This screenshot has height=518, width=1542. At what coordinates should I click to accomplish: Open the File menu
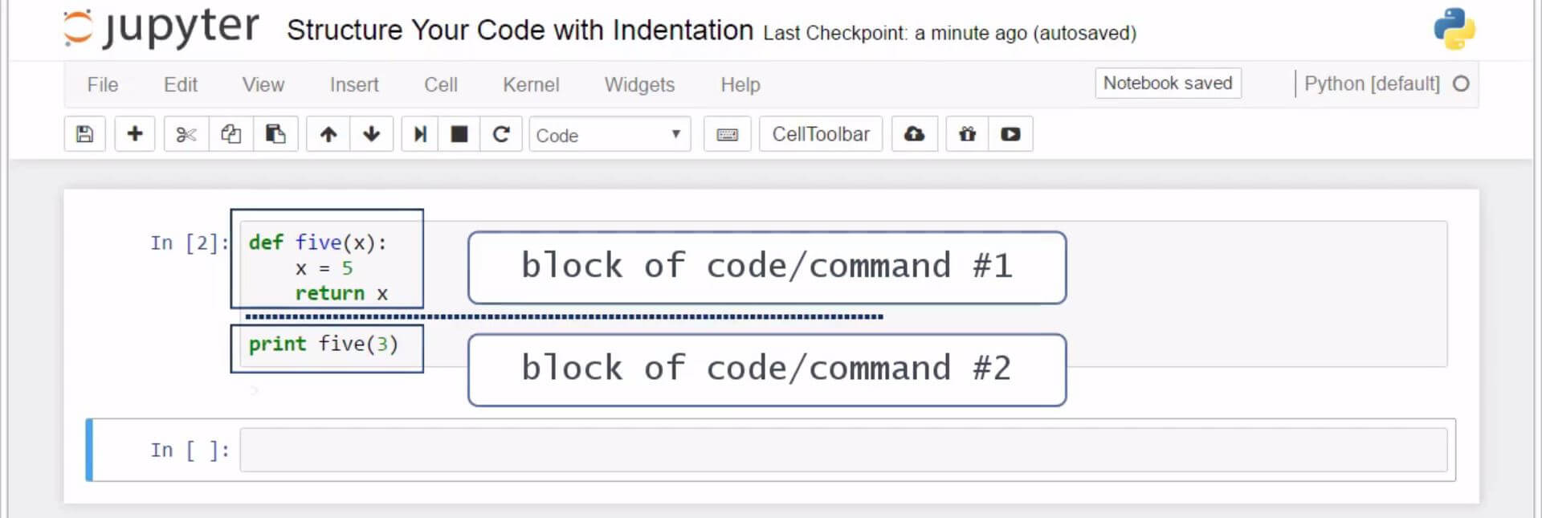[x=103, y=84]
